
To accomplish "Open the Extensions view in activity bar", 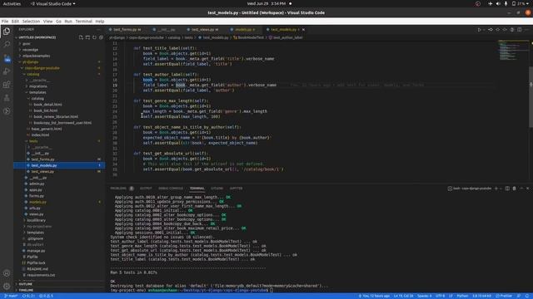I will coord(7,85).
